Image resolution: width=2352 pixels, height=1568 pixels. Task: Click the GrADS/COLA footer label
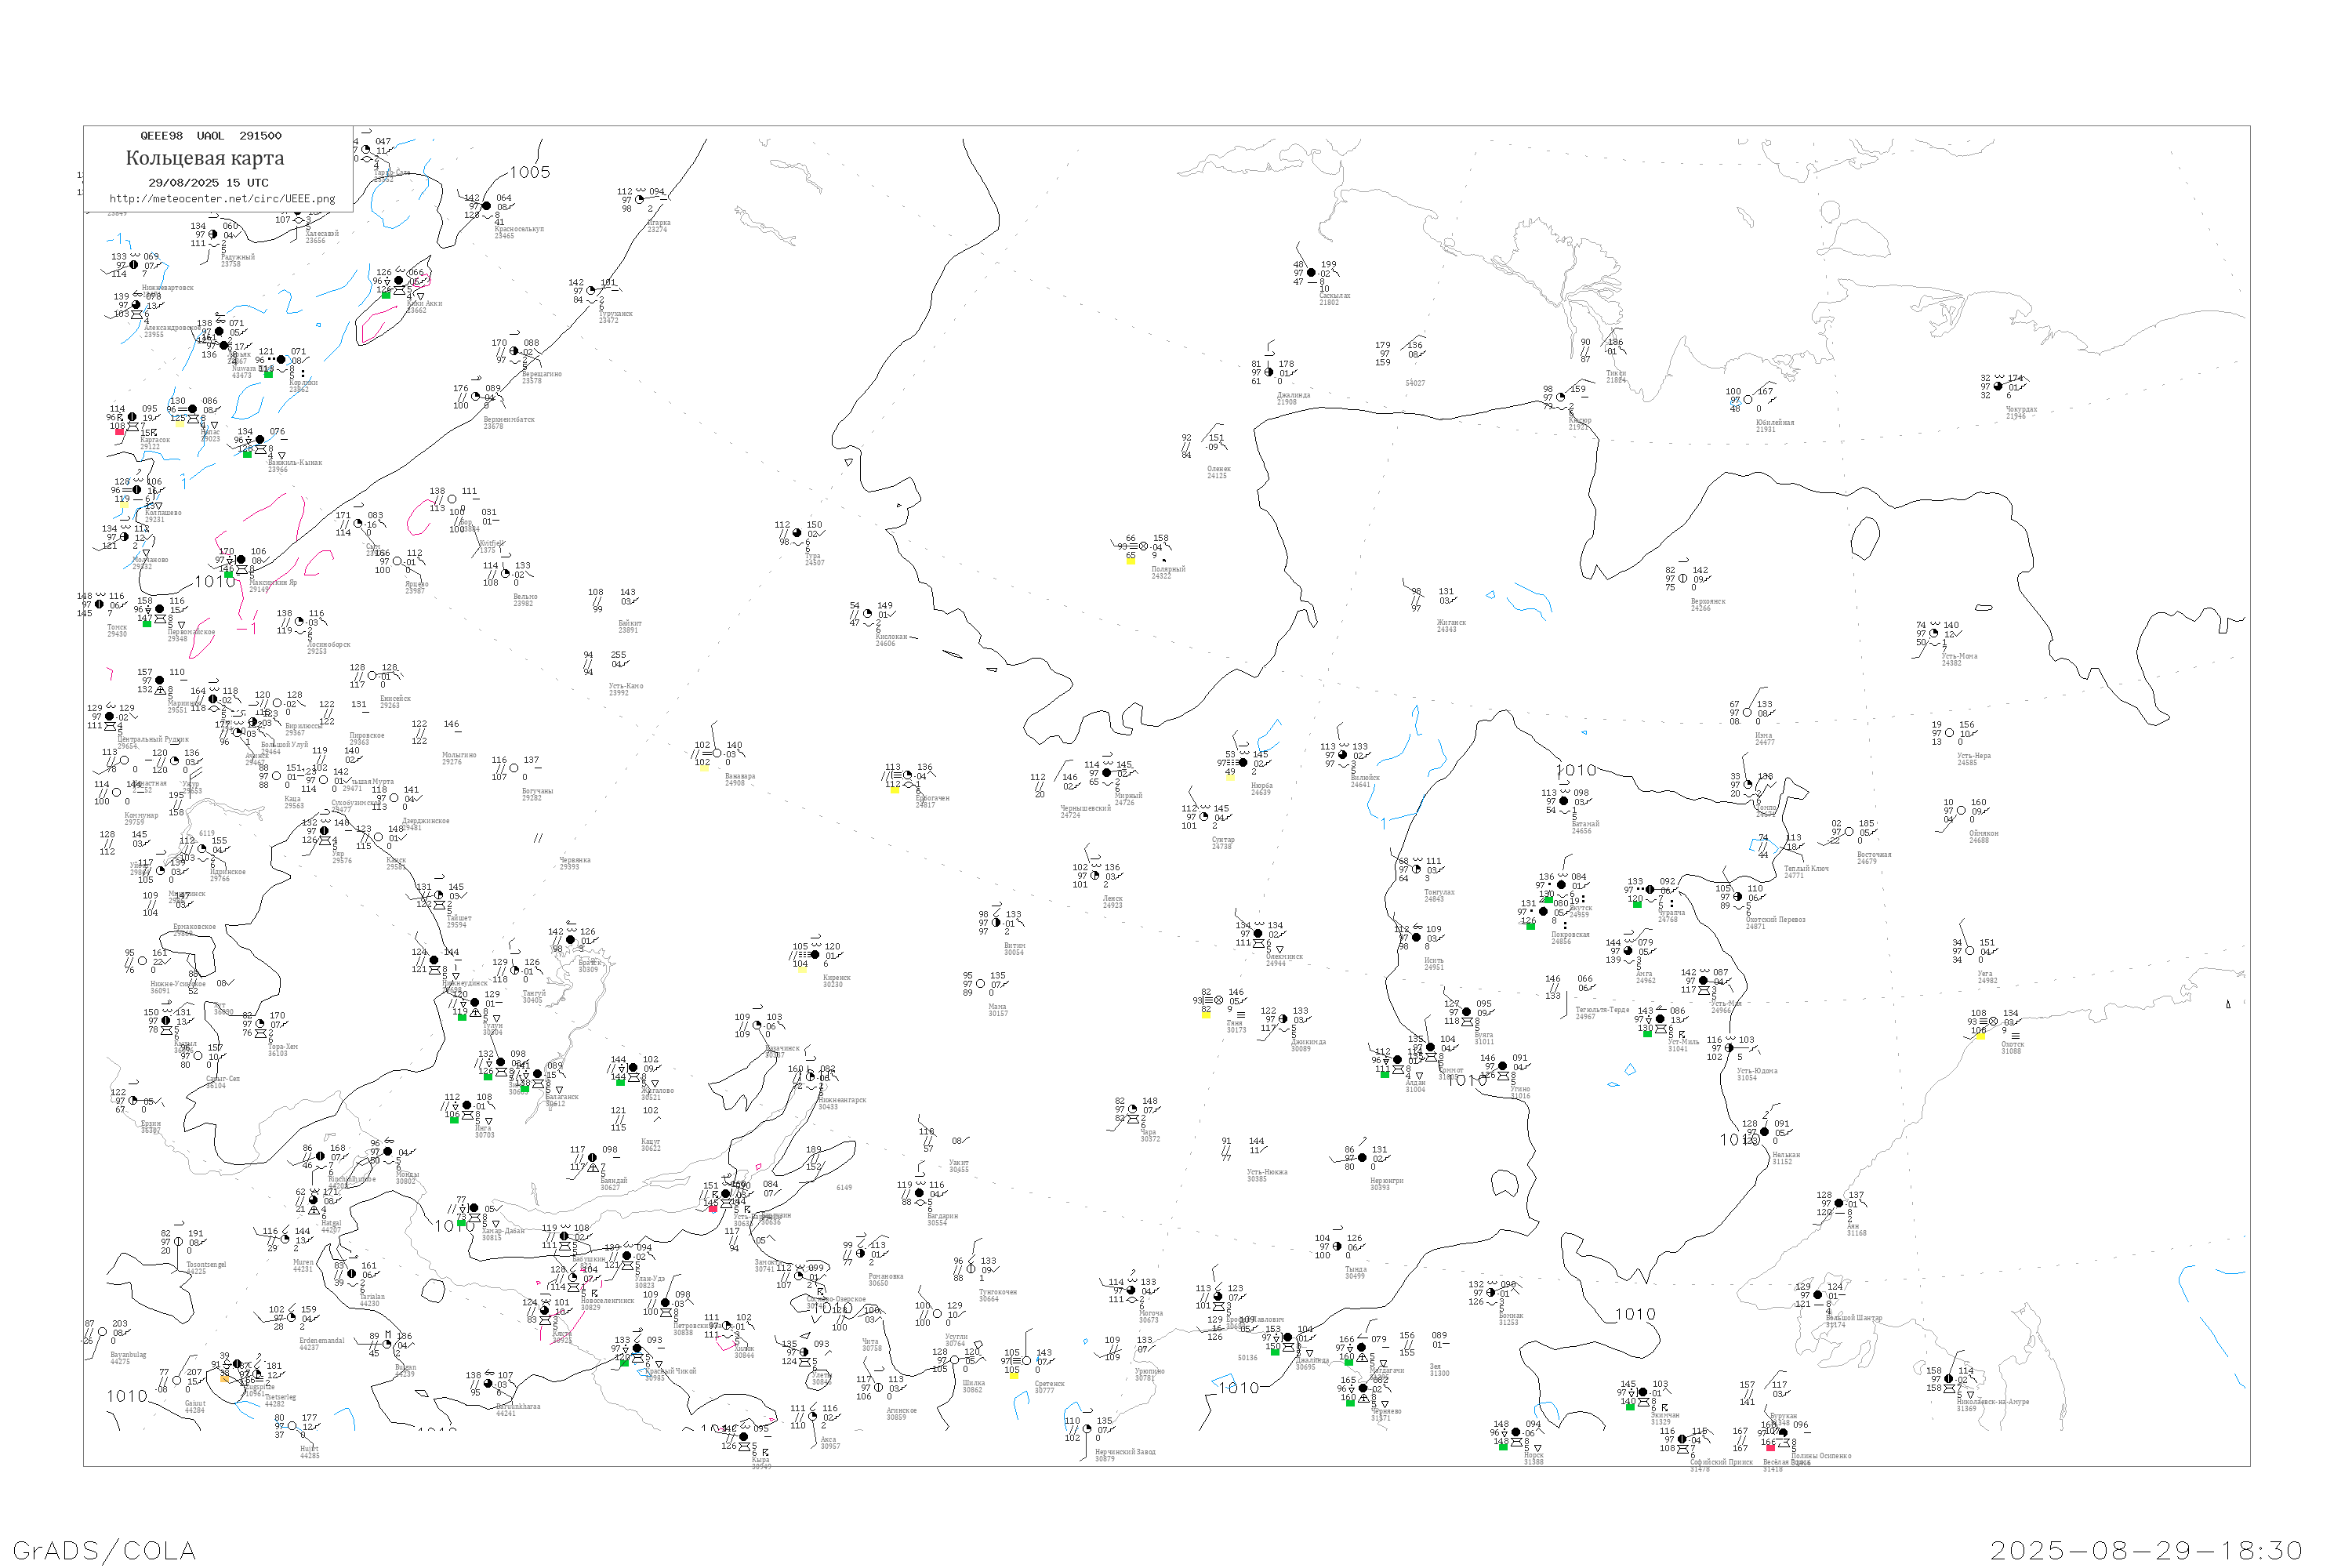(x=104, y=1550)
